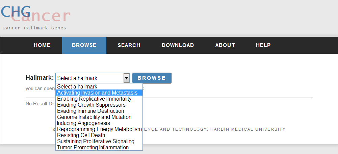This screenshot has width=338, height=154.
Task: Pick Evading Growth Suppressors from list
Action: pyautogui.click(x=91, y=105)
